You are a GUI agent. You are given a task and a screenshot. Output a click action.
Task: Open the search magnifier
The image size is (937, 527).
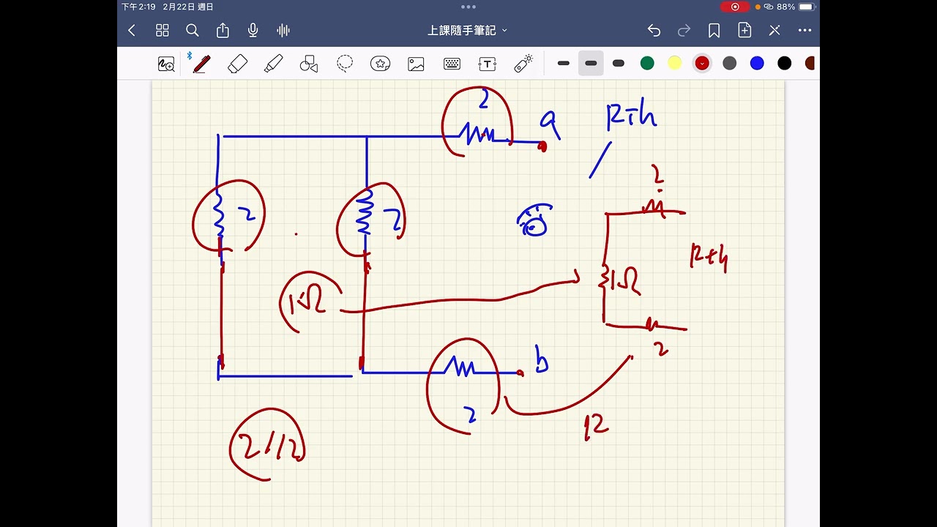click(x=193, y=30)
